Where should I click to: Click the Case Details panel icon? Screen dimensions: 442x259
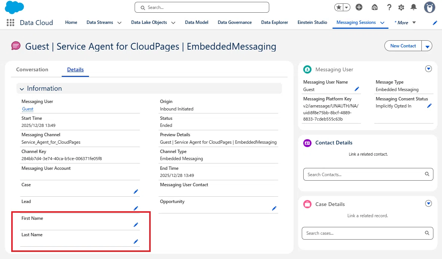tap(307, 204)
